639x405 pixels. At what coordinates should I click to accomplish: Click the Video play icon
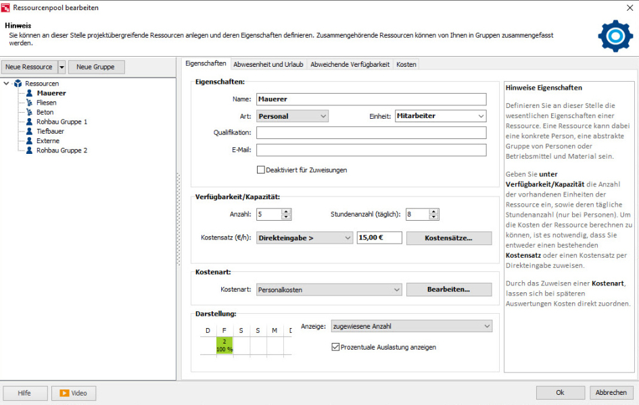[x=64, y=394]
